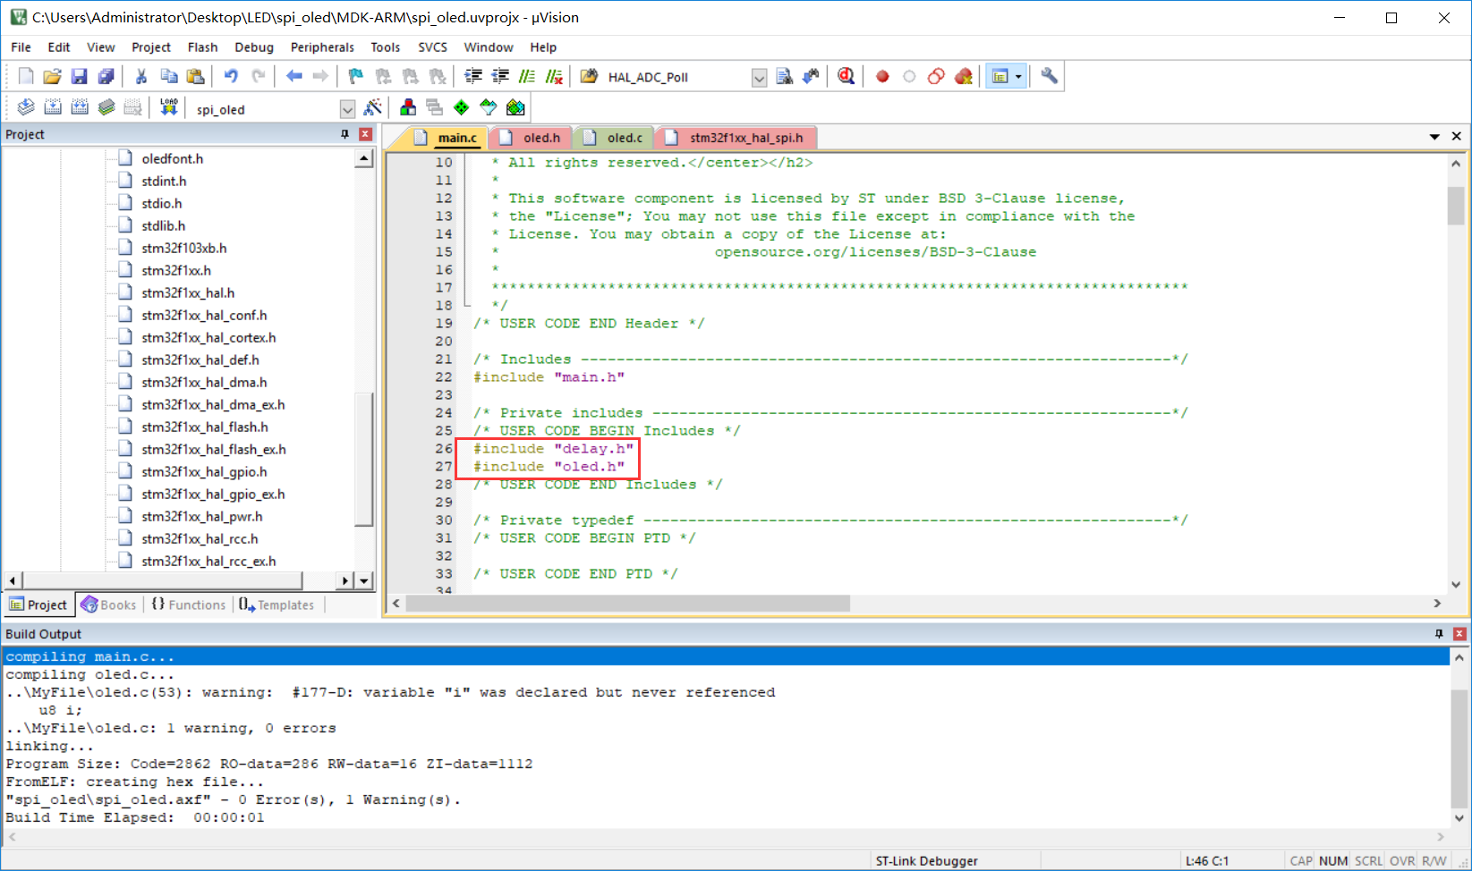1472x871 pixels.
Task: Open Options for Target
Action: pos(373,108)
